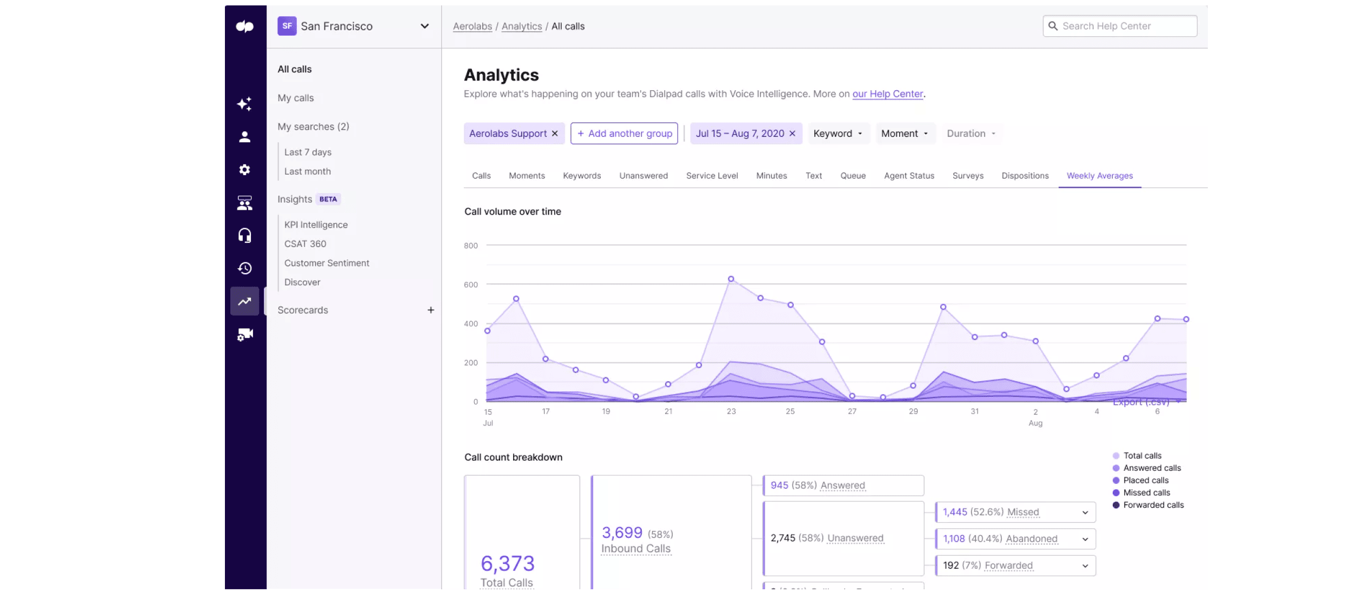This screenshot has width=1356, height=599.
Task: Click the video meetings camera icon
Action: click(244, 335)
